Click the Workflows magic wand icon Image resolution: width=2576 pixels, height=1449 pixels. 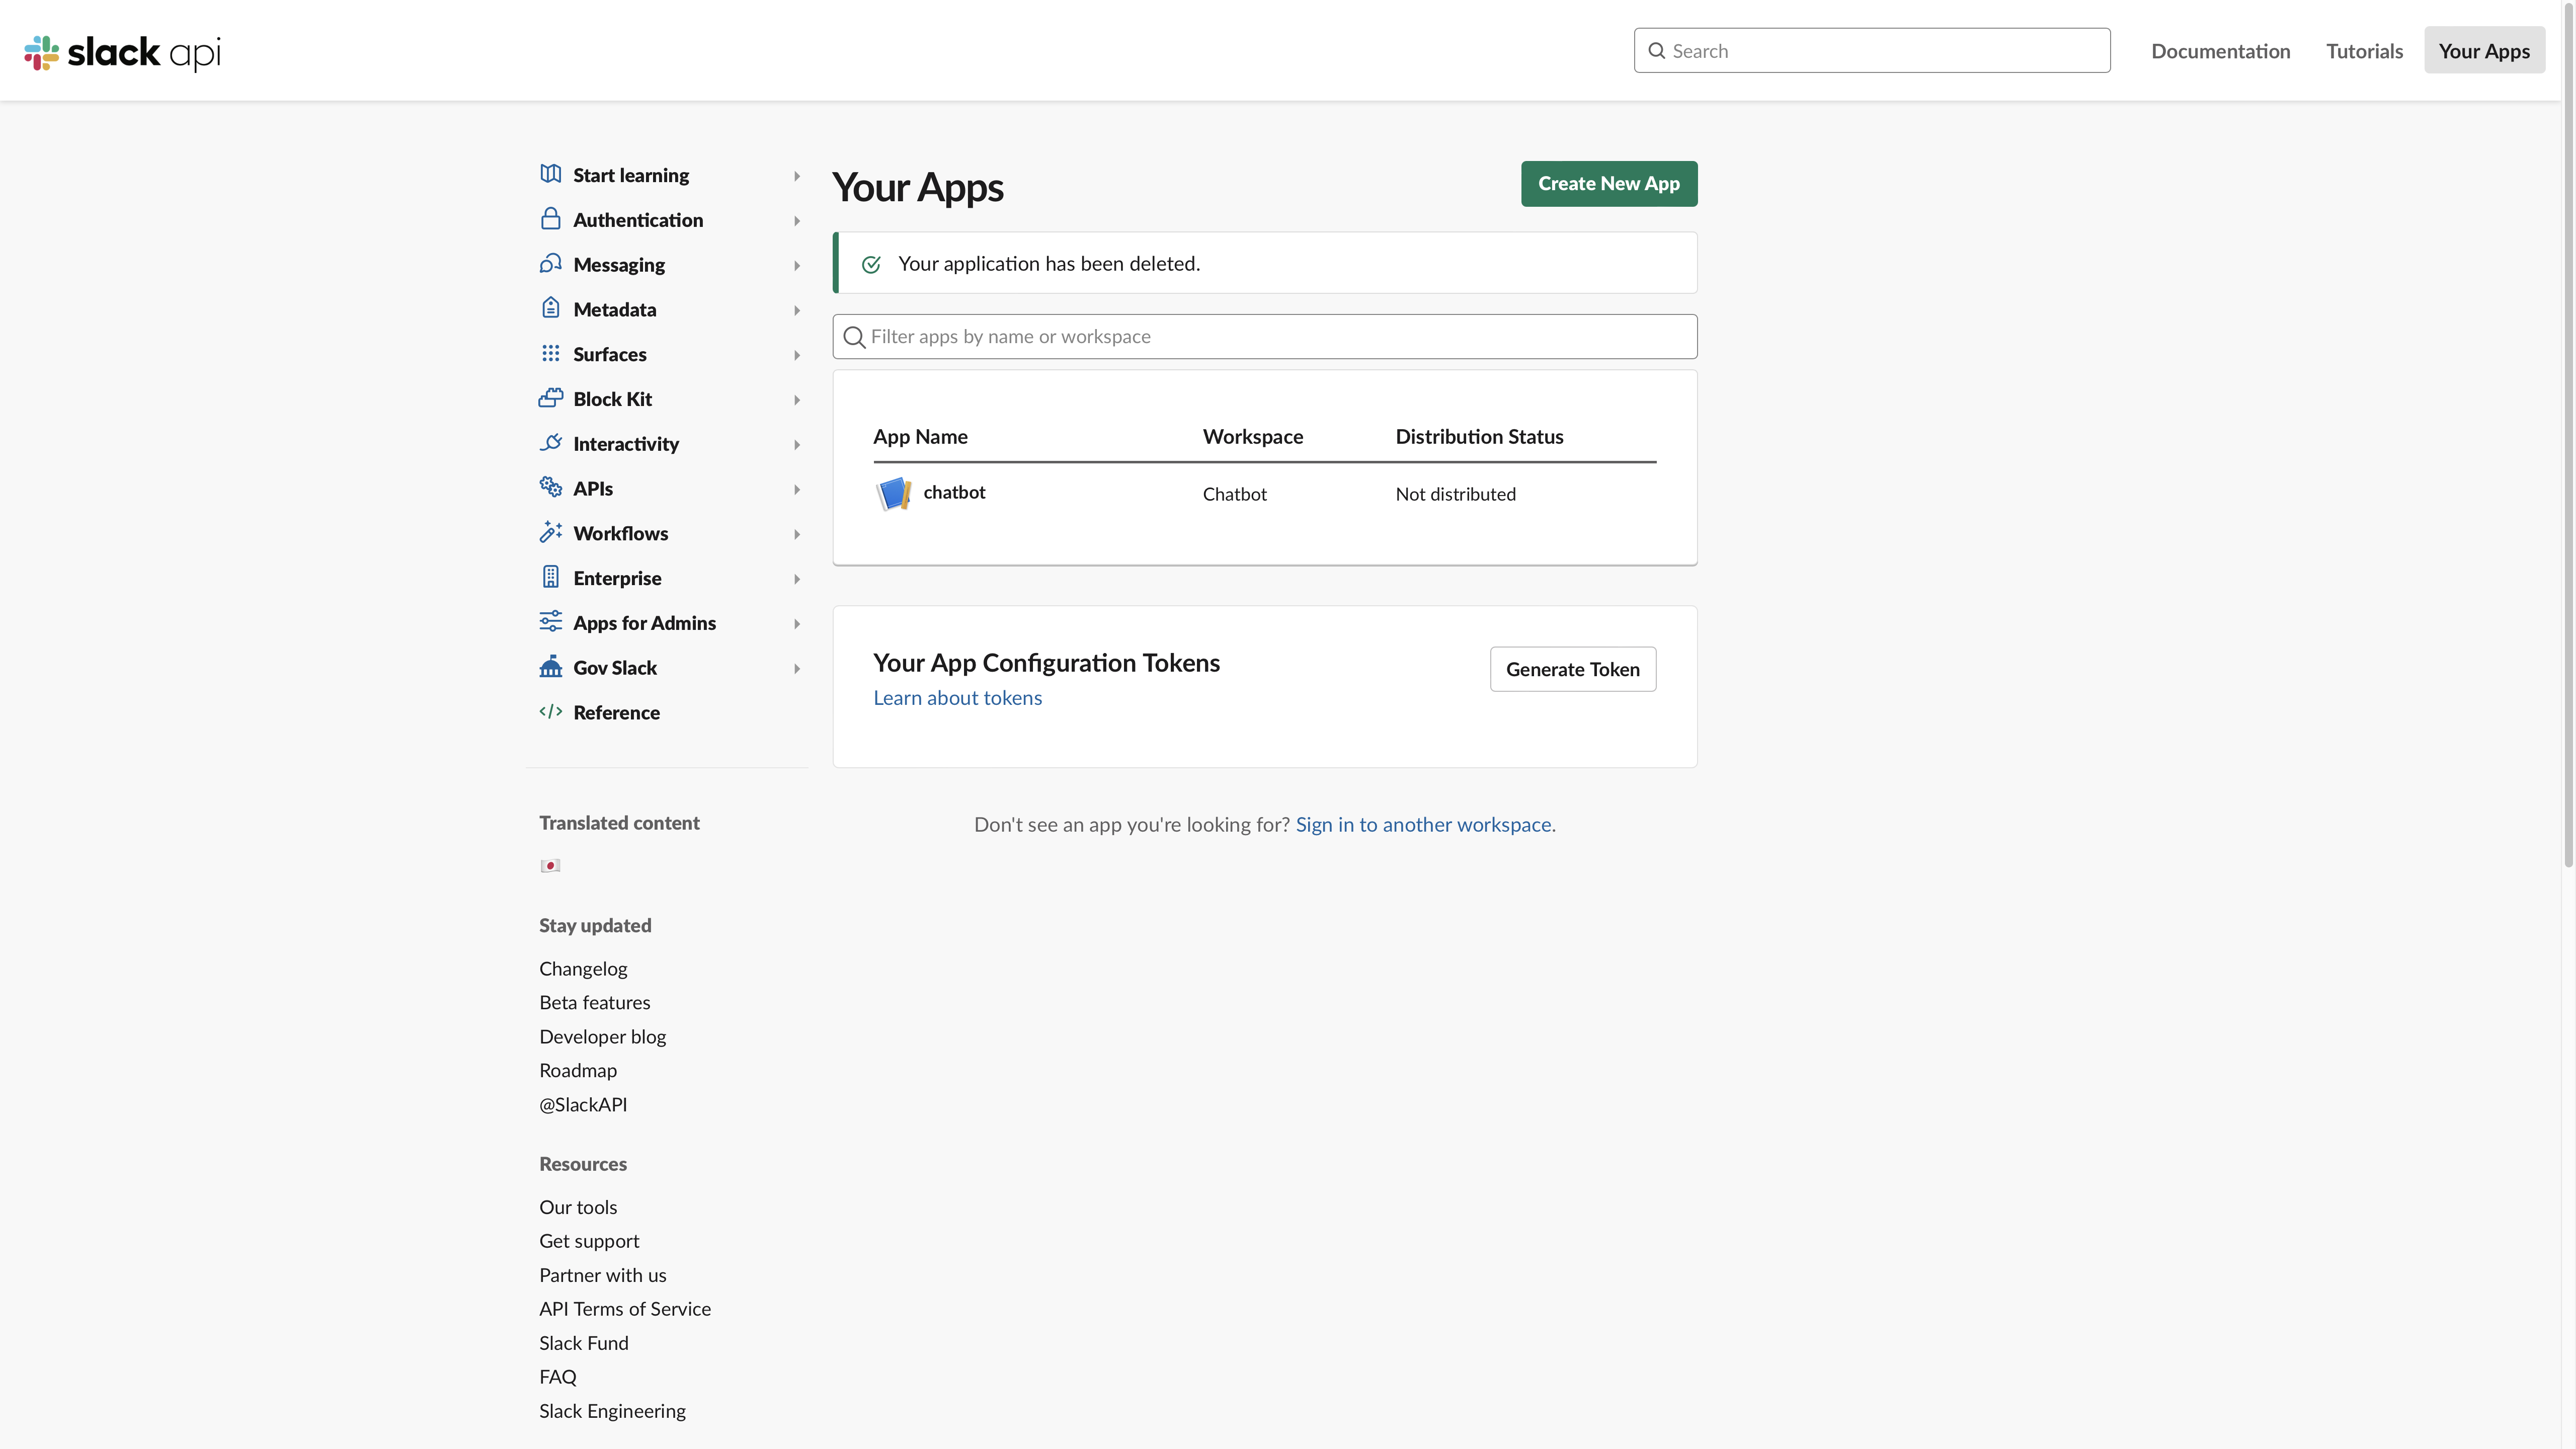[550, 532]
